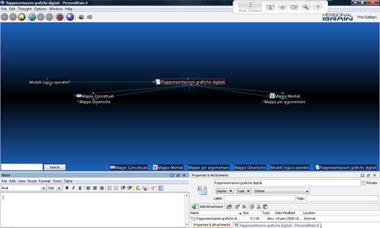The image size is (380, 228).
Task: Click the insert image icon in Notes
Action: click(x=144, y=188)
